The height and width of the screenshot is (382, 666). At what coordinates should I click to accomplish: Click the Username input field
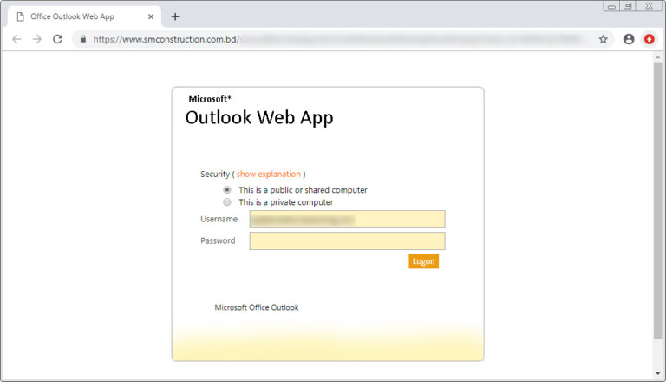(347, 220)
